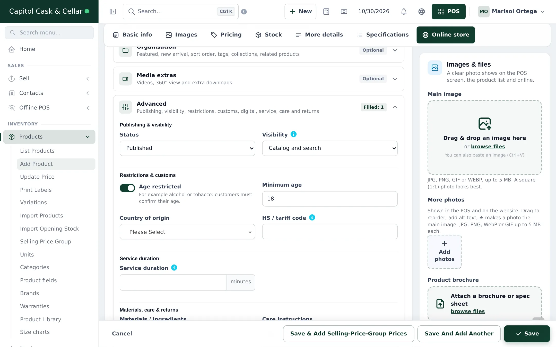Open Selling Price Group in sidebar
This screenshot has height=347, width=556.
pos(46,242)
